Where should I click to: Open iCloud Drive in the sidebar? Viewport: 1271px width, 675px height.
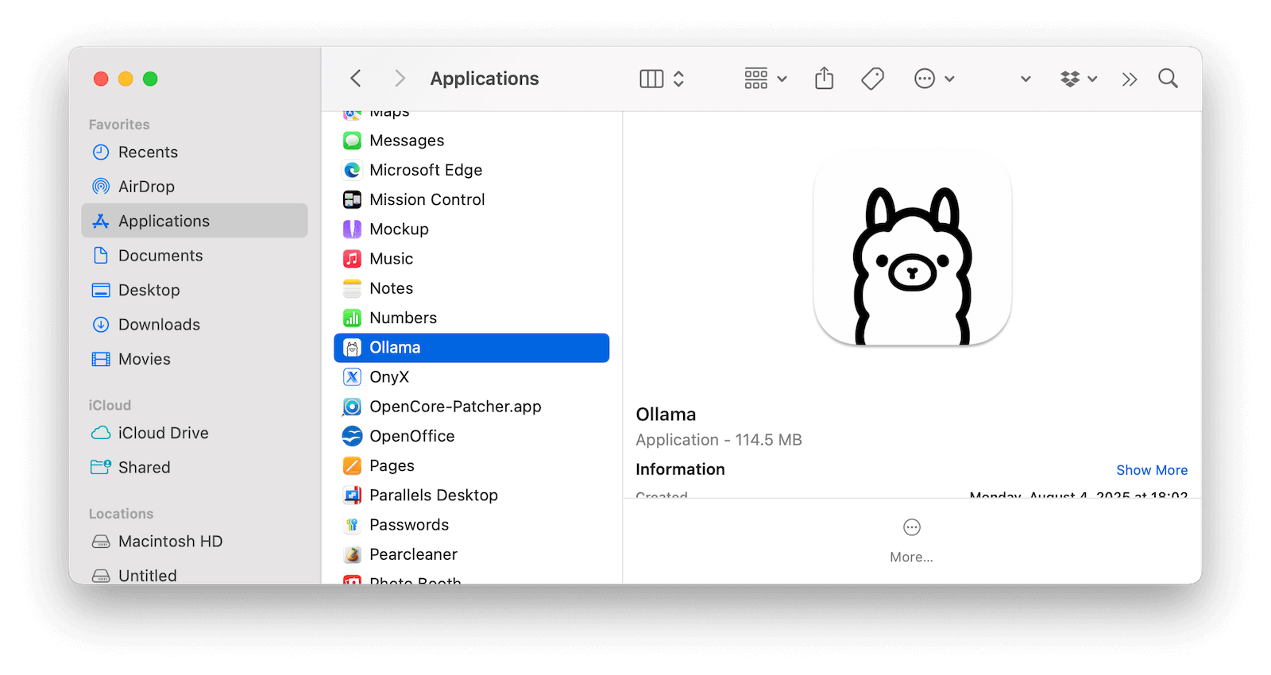coord(195,433)
